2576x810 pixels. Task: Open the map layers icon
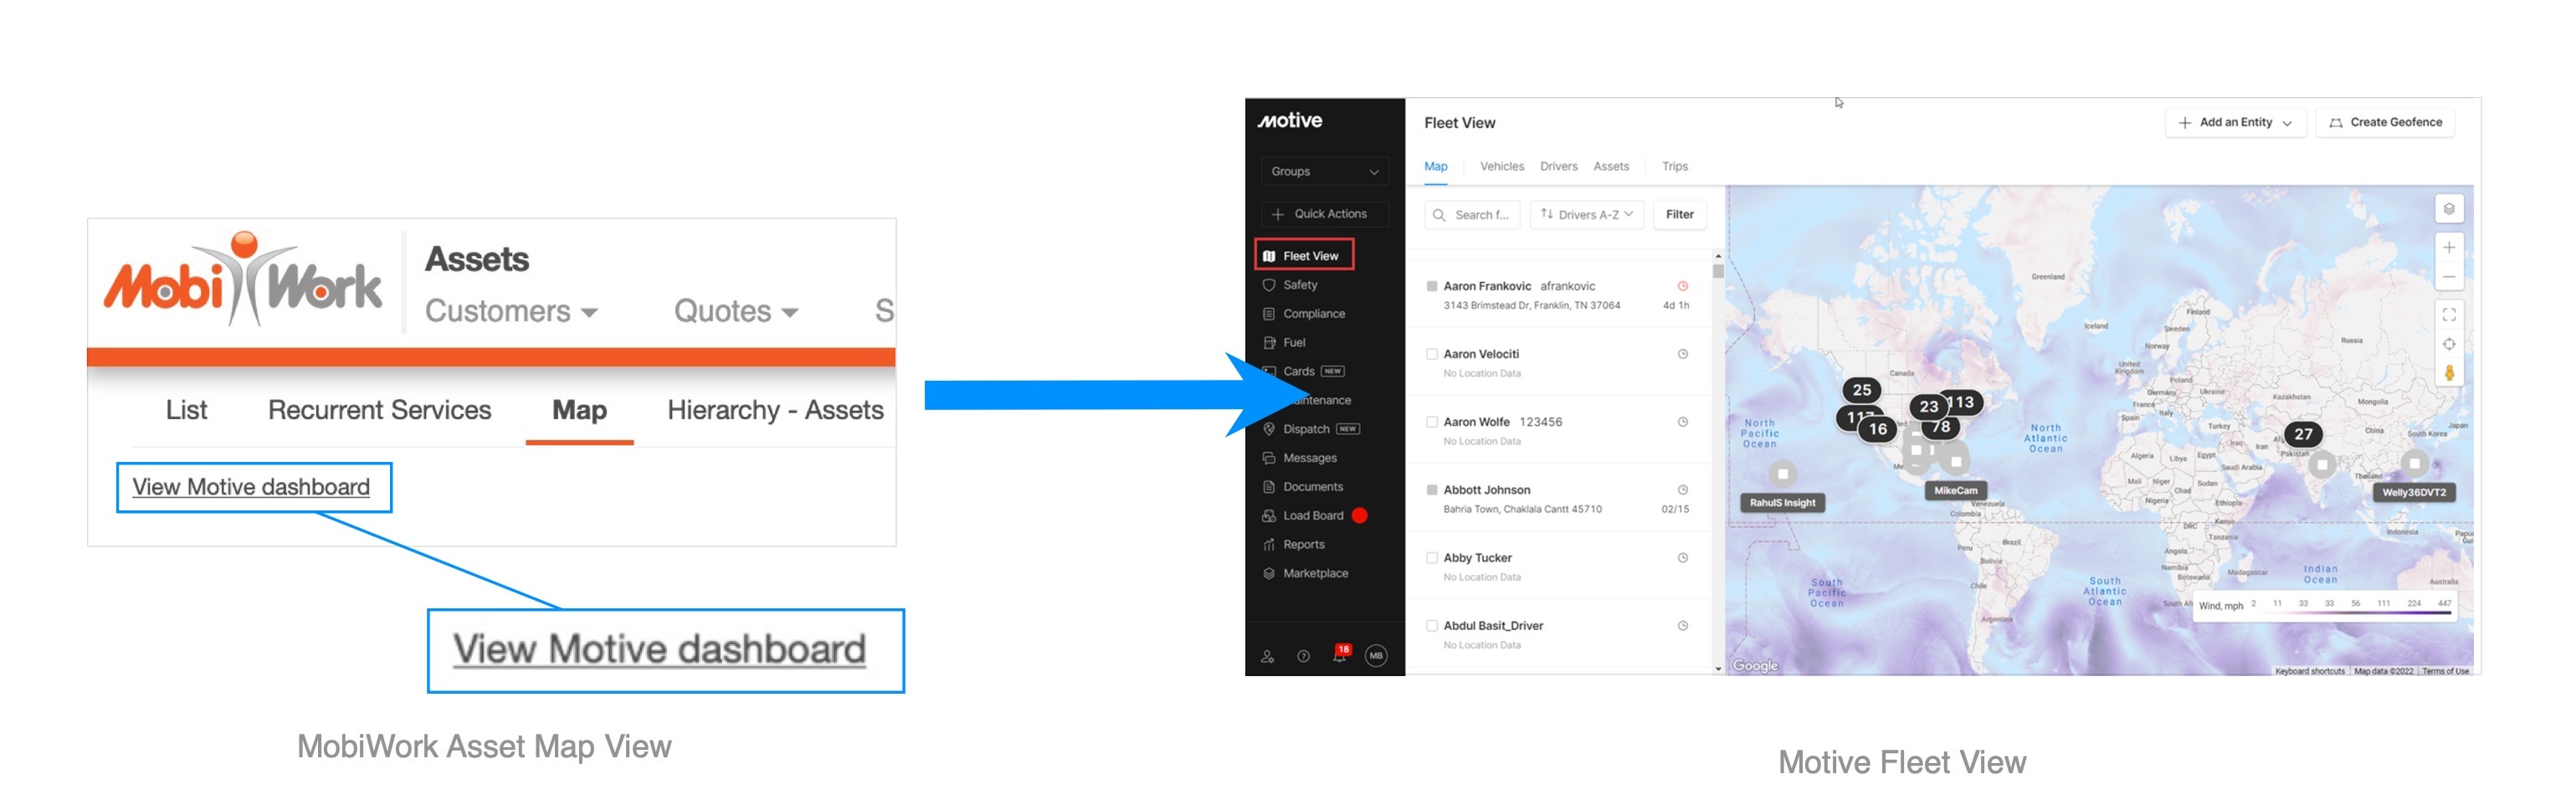tap(2448, 209)
